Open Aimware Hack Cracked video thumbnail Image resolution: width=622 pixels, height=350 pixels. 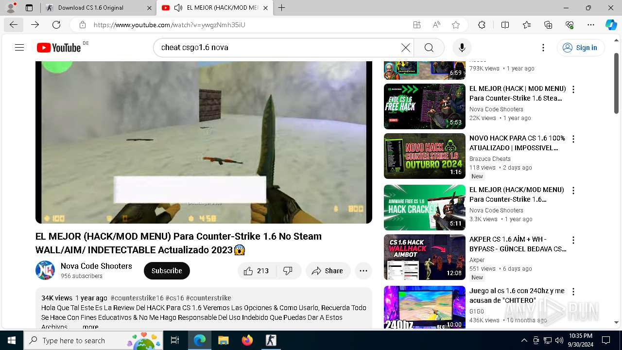(425, 208)
